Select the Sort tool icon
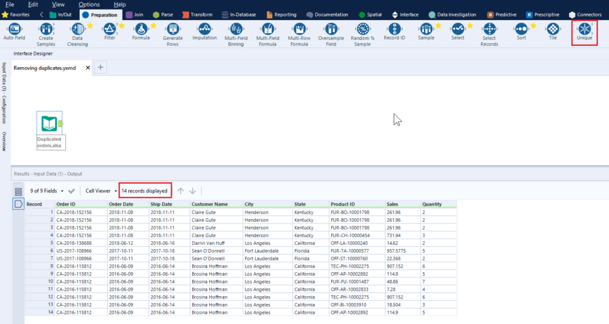This screenshot has width=609, height=324. coord(521,29)
